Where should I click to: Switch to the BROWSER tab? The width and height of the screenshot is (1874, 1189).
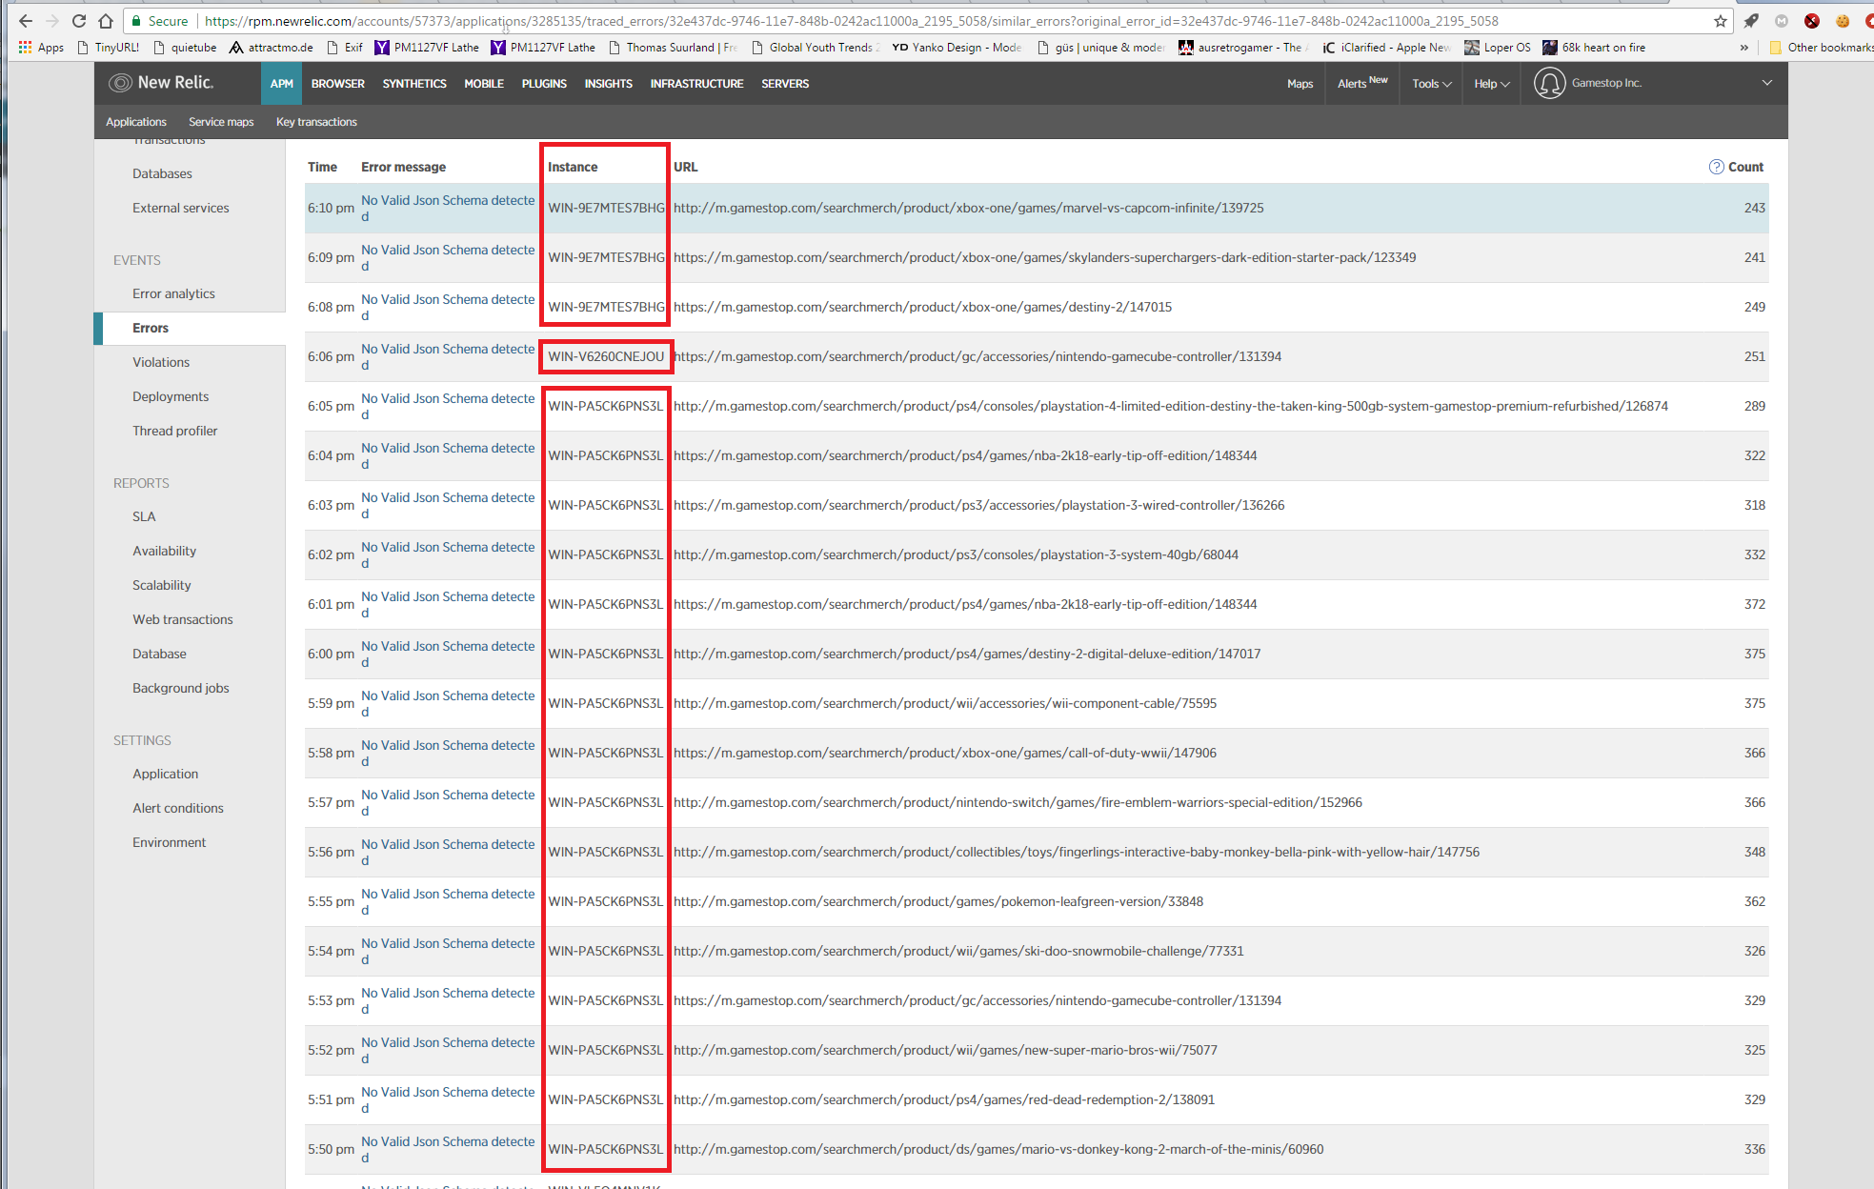point(338,84)
